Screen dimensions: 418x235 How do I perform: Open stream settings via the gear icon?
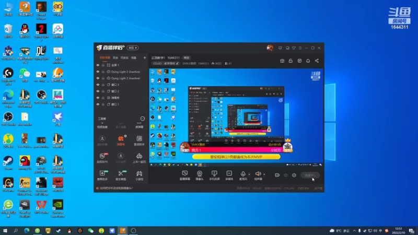click(294, 175)
